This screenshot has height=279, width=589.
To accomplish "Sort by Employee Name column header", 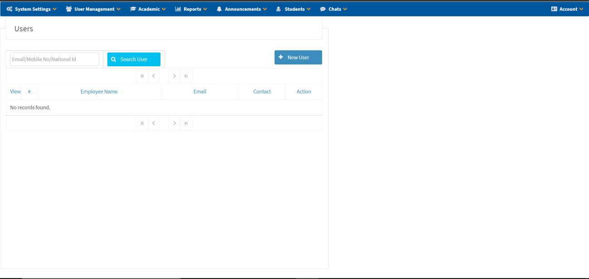I will [x=99, y=92].
